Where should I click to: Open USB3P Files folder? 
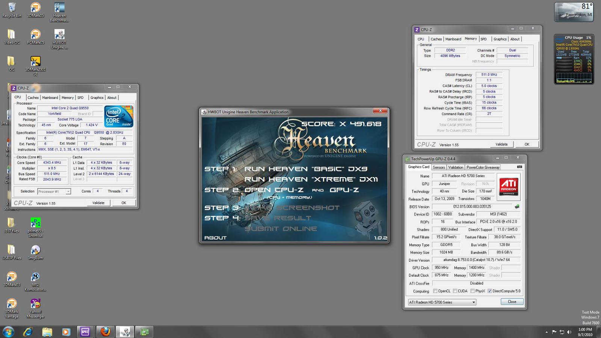(x=12, y=252)
